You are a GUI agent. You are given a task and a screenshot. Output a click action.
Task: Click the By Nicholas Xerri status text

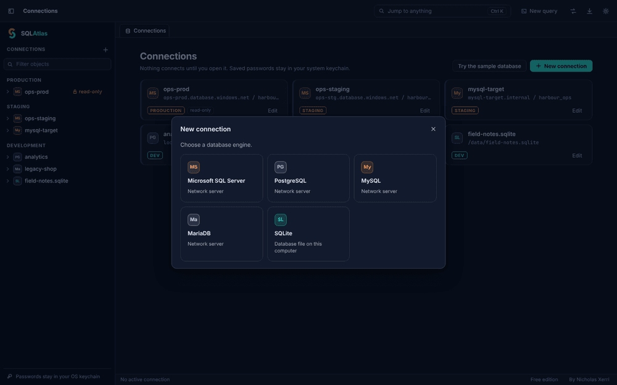pos(589,379)
